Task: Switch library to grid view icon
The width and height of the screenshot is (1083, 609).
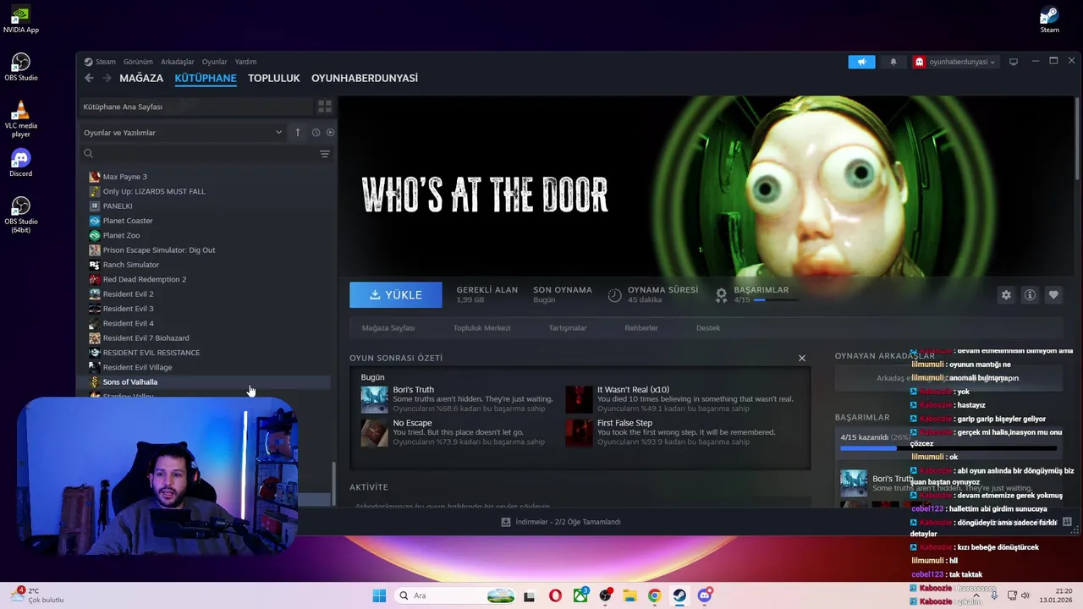Action: point(324,107)
